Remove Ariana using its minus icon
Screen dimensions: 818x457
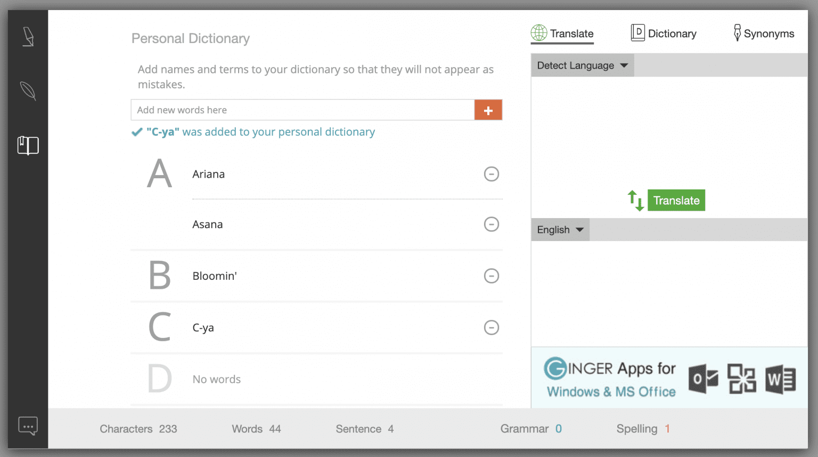(491, 174)
